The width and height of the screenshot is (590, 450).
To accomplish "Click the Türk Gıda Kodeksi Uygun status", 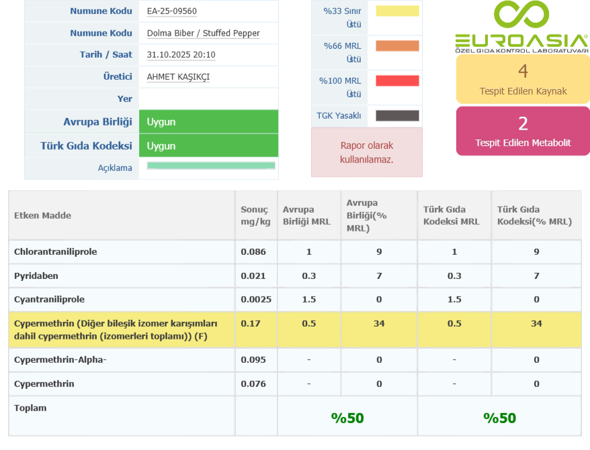I will click(x=208, y=146).
